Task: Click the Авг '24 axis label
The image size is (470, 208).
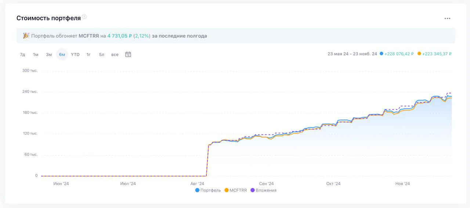Action: 197,184
